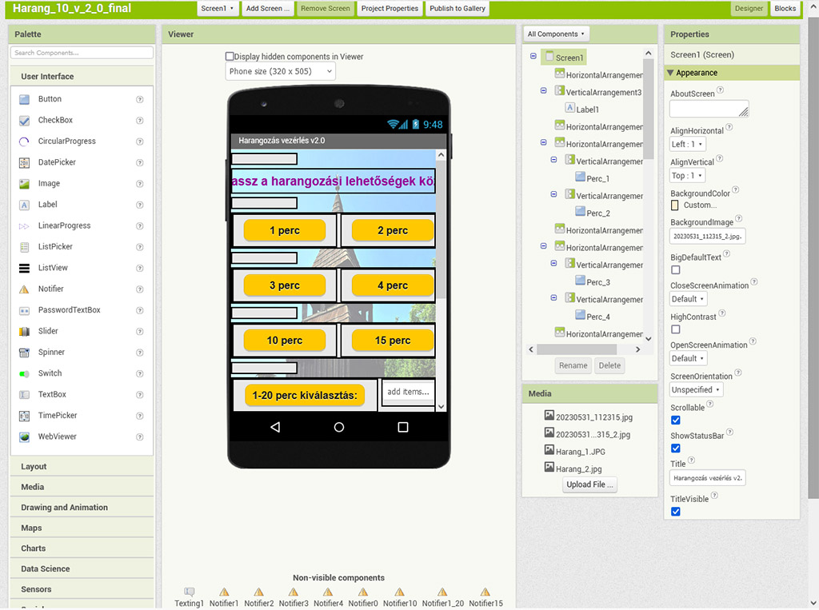Screen dimensions: 819x610
Task: Open the OpenScreenAnimation dropdown
Action: click(689, 359)
